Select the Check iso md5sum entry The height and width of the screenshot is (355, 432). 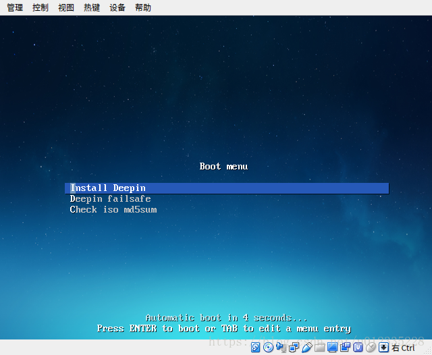(x=113, y=210)
